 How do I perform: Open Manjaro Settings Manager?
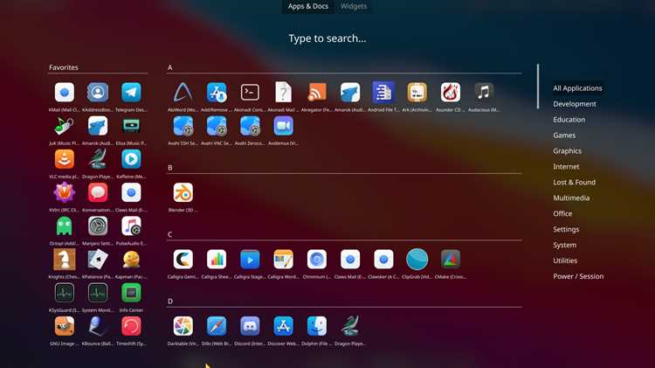coord(98,226)
